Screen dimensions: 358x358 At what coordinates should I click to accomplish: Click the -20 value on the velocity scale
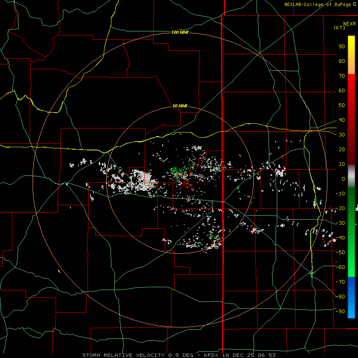pos(340,208)
